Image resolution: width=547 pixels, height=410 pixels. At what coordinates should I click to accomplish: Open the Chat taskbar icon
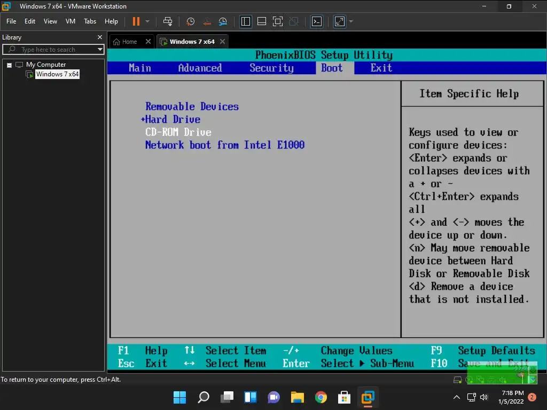pyautogui.click(x=274, y=397)
